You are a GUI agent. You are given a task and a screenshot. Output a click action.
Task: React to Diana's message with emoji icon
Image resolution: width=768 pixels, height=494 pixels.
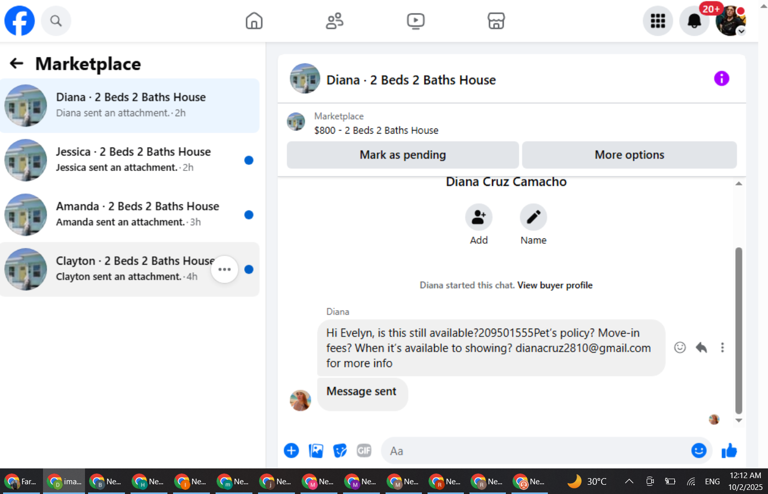pos(680,348)
